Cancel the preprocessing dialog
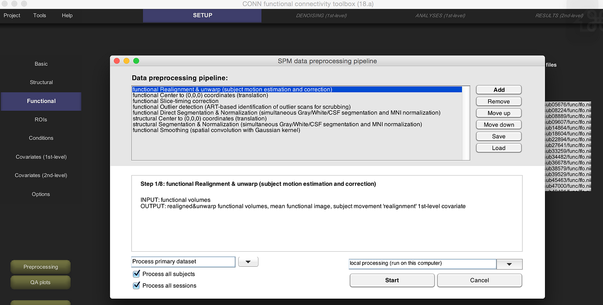The width and height of the screenshot is (603, 305). [x=479, y=280]
